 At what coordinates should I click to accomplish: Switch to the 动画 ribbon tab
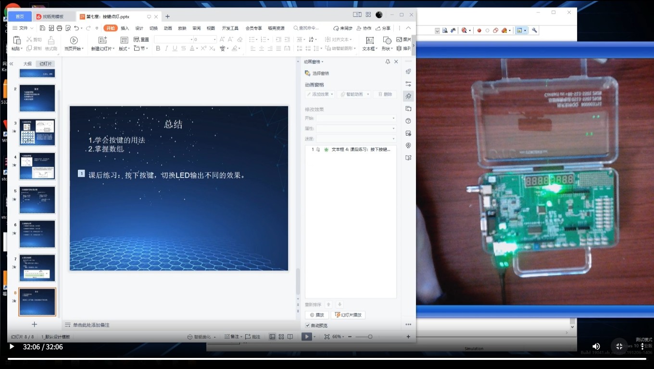click(x=168, y=28)
